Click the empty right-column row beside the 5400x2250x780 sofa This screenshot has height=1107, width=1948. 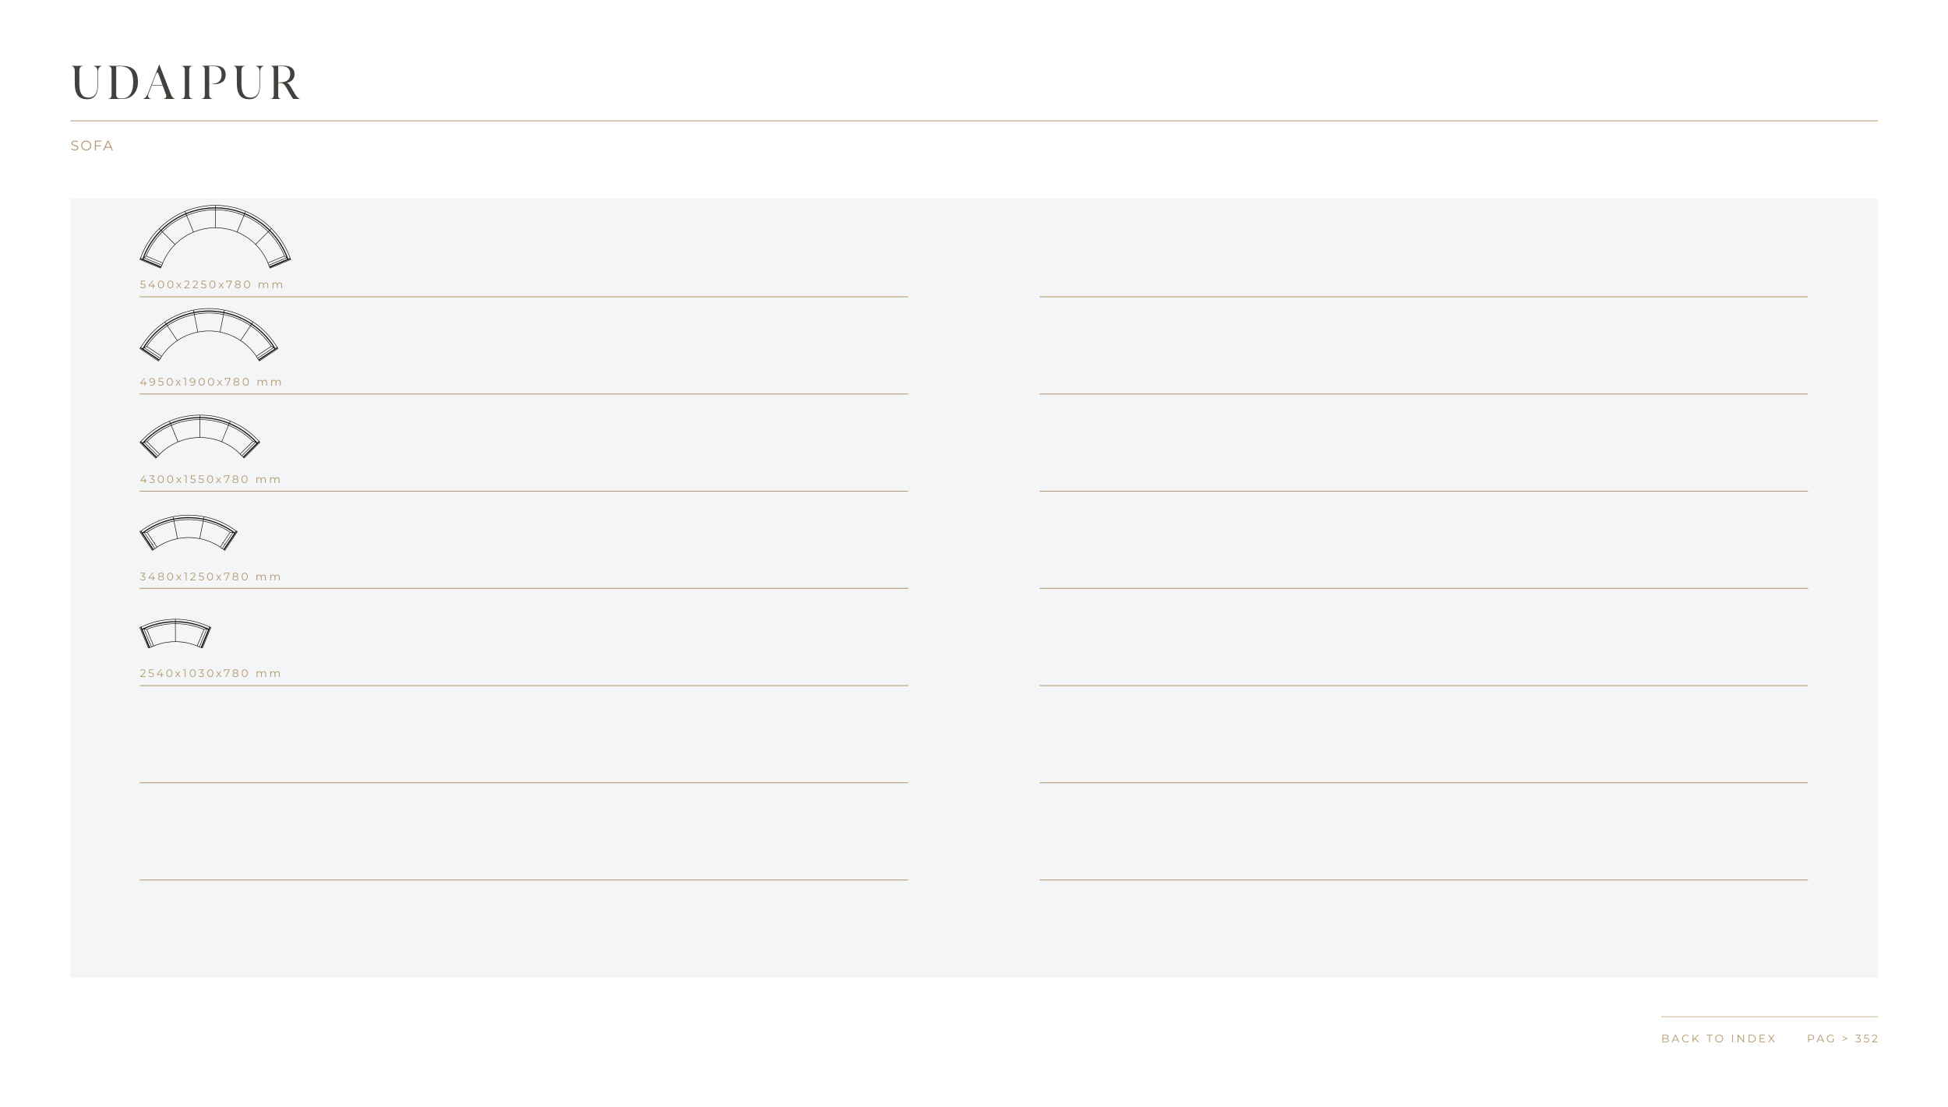1423,249
